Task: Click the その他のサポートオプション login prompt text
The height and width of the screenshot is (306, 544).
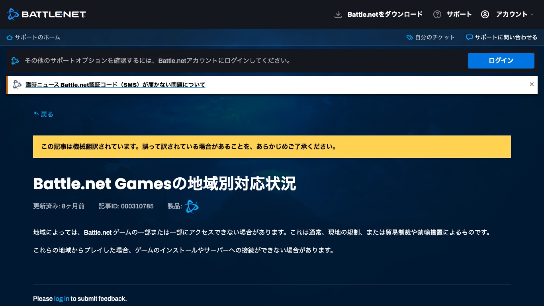Action: tap(158, 61)
